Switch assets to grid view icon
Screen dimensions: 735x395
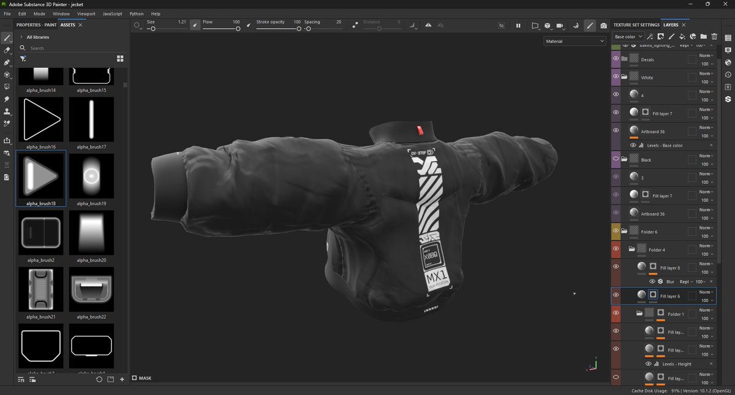pyautogui.click(x=120, y=58)
